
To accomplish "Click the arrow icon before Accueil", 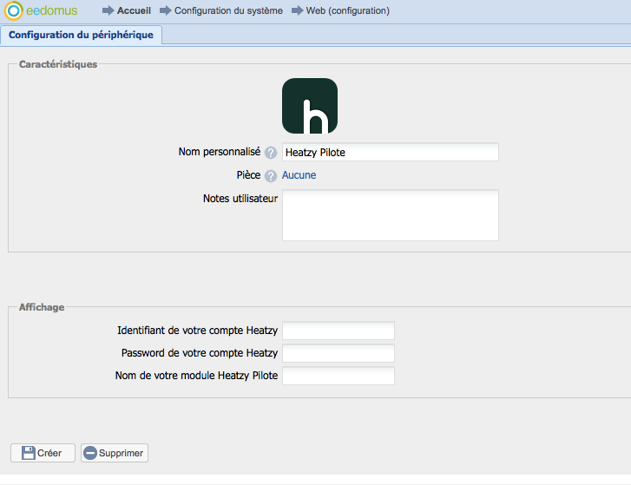I will [x=108, y=10].
